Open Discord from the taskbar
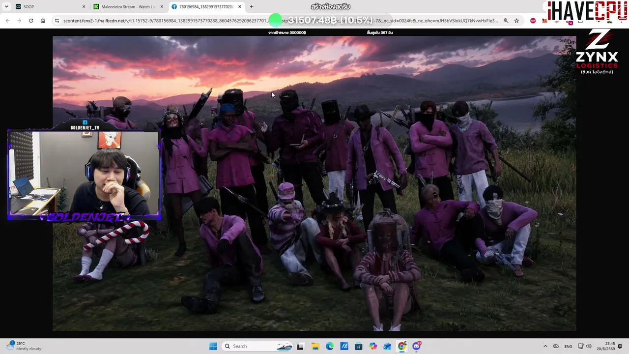629x354 pixels. (417, 346)
